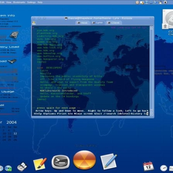Click 'press space for next page' text
Image resolution: width=173 pixels, height=173 pixels.
(56, 108)
